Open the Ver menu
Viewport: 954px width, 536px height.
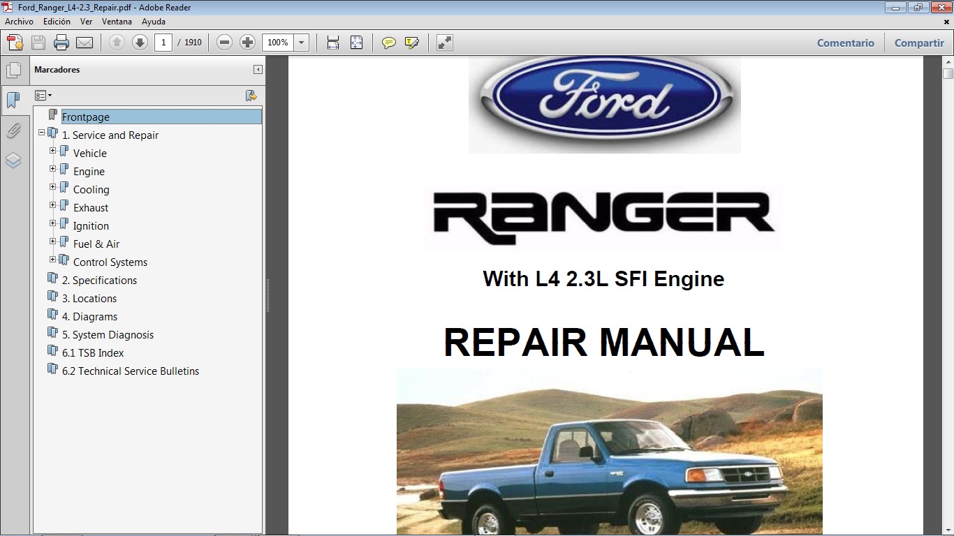coord(86,22)
